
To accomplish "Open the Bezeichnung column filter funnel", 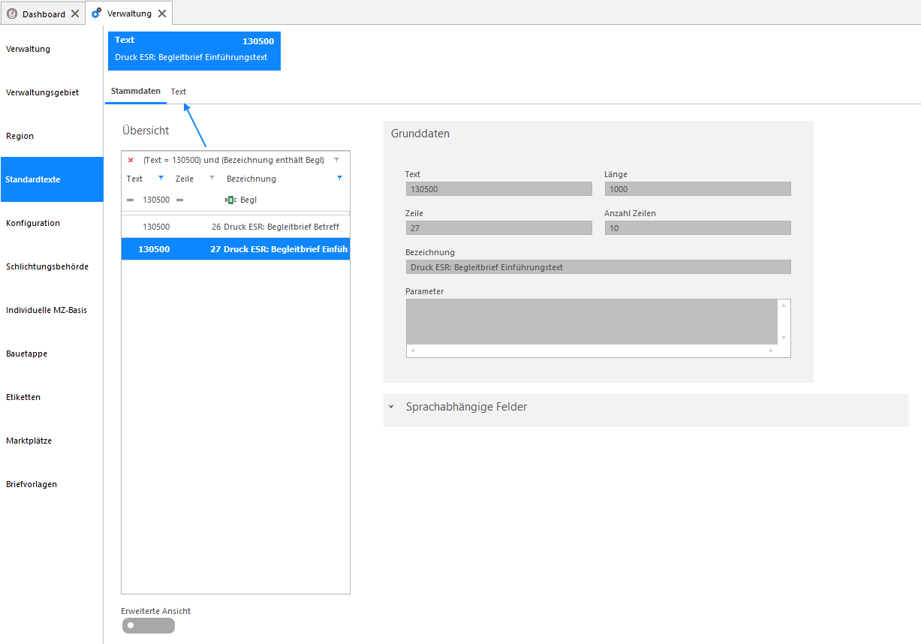I will (340, 179).
